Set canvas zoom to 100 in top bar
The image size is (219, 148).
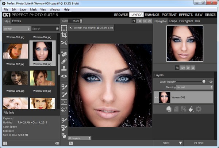(139, 21)
